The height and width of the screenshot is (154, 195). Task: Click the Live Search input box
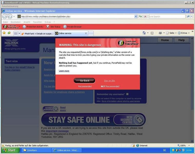[x=167, y=16]
